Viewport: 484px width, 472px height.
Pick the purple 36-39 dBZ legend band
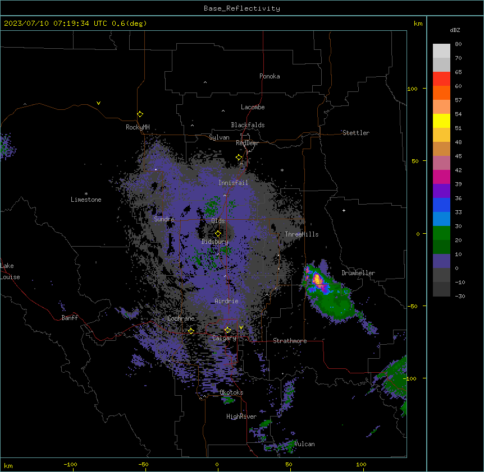(x=441, y=191)
